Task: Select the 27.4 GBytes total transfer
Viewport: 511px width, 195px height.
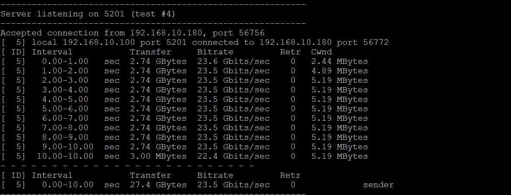Action: 158,185
